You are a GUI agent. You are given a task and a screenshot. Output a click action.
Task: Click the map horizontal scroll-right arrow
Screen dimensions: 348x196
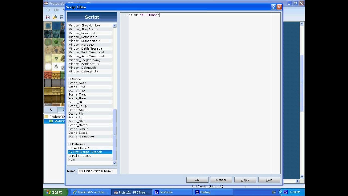(x=297, y=181)
